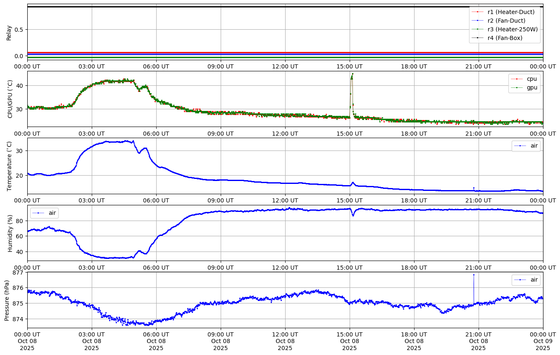The width and height of the screenshot is (560, 355).
Task: Click the Humidity (%) y-axis label
Action: (10, 233)
